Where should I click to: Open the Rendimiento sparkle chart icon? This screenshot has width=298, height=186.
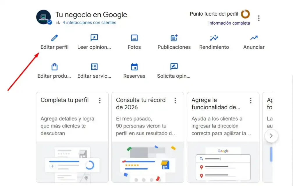214,38
